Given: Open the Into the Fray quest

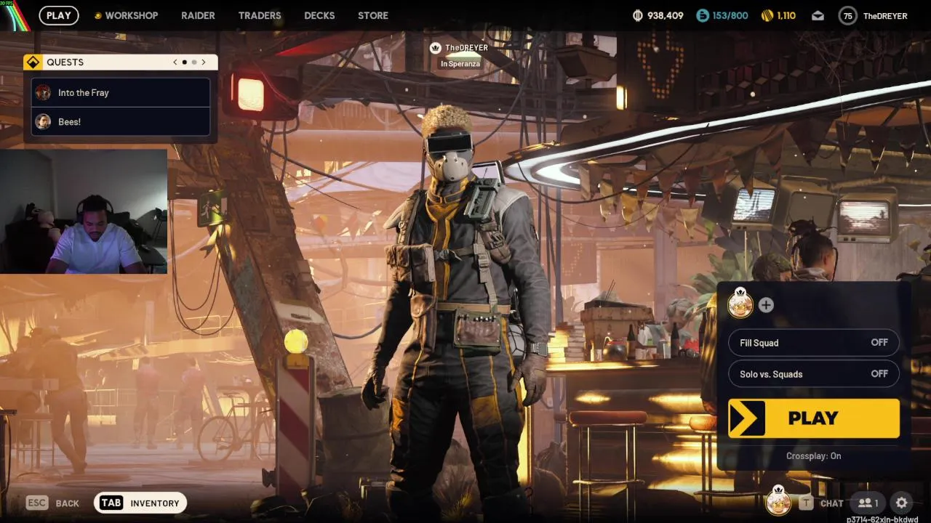Looking at the screenshot, I should [x=121, y=93].
